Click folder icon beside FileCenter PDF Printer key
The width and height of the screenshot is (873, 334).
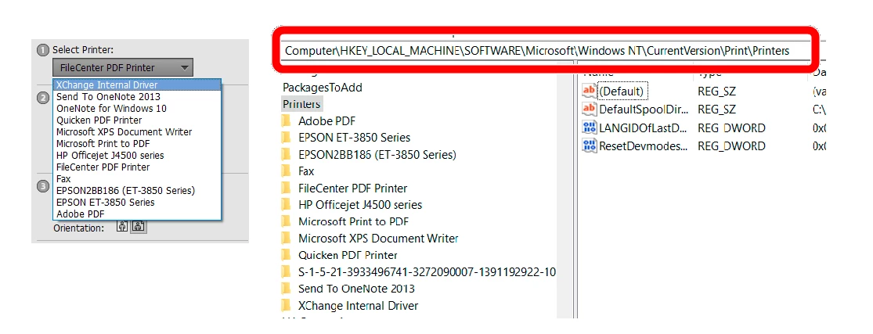click(287, 189)
